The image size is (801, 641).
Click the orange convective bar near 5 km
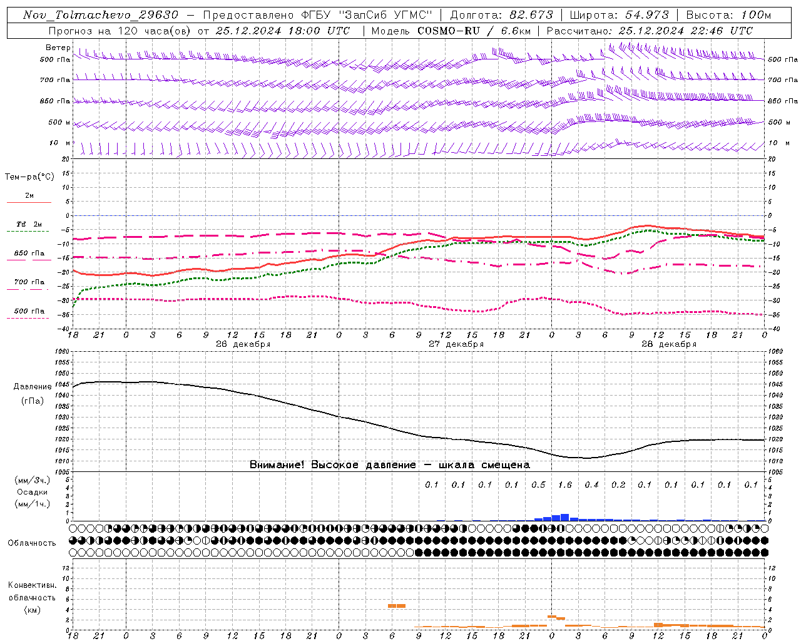pyautogui.click(x=397, y=606)
